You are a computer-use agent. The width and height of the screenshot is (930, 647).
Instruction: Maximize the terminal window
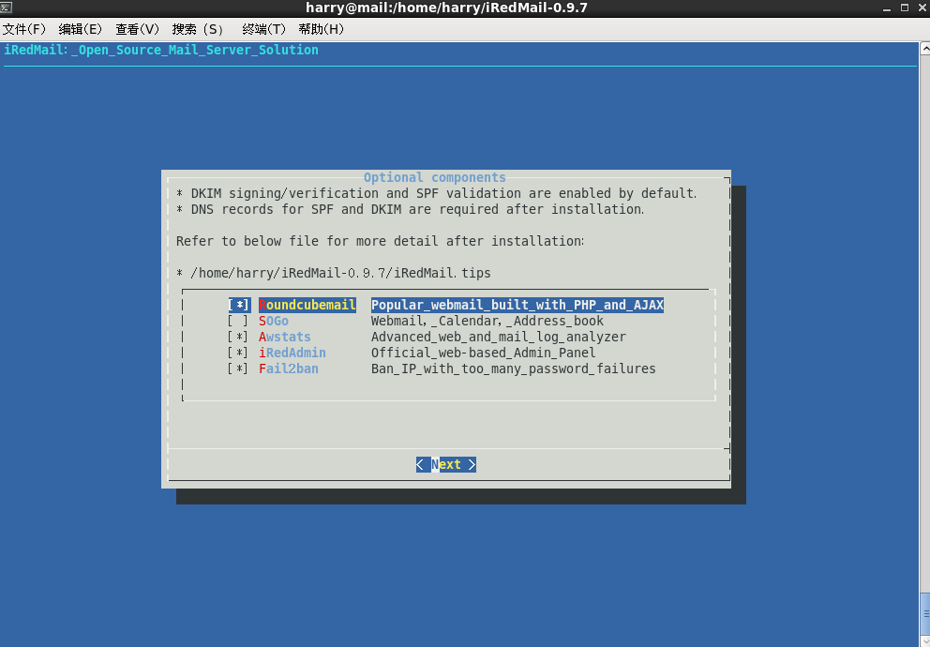click(905, 8)
